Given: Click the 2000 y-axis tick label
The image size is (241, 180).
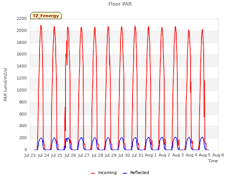Looking at the screenshot, I should [x=22, y=31].
